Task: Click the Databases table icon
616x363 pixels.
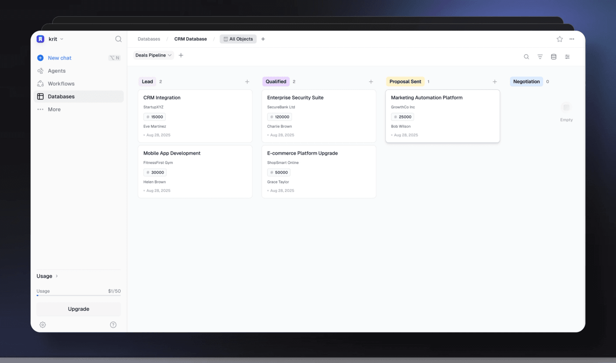Action: 40,96
